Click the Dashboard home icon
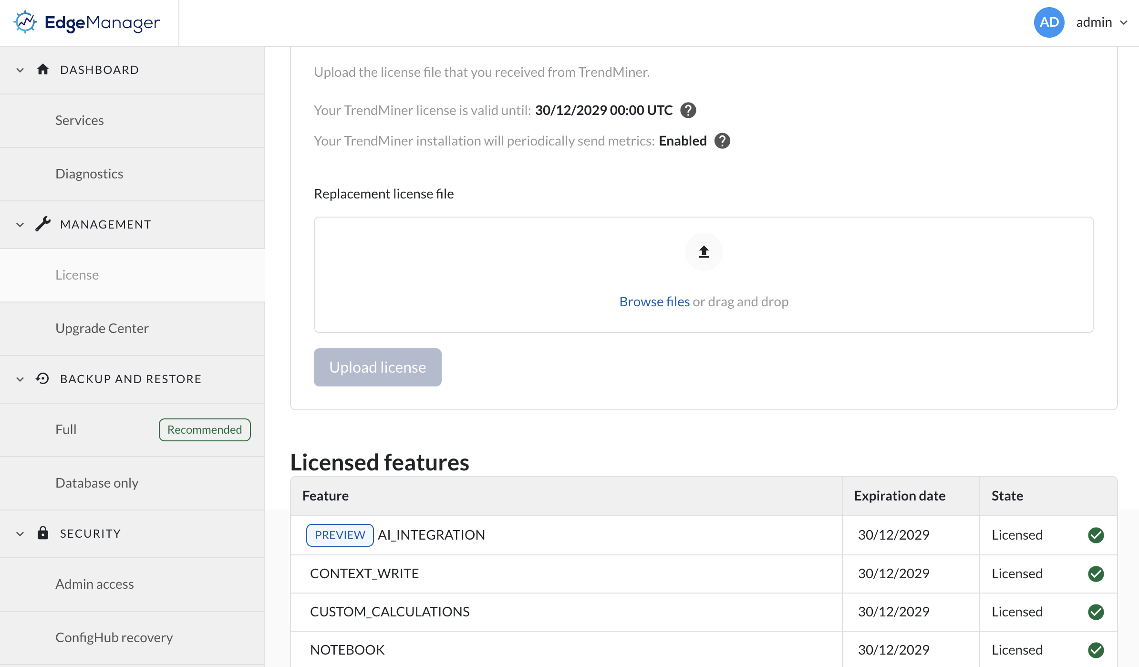 coord(43,70)
